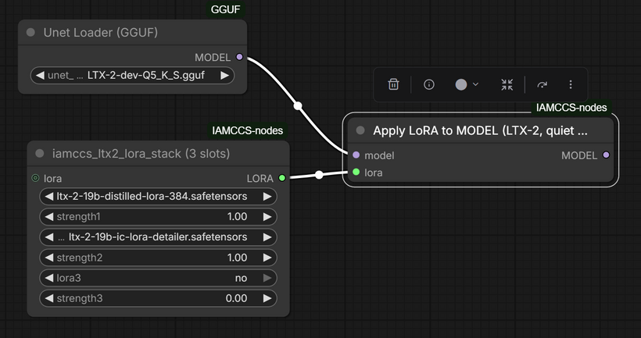641x338 pixels.
Task: Open node info from toolbar icon
Action: coord(429,84)
